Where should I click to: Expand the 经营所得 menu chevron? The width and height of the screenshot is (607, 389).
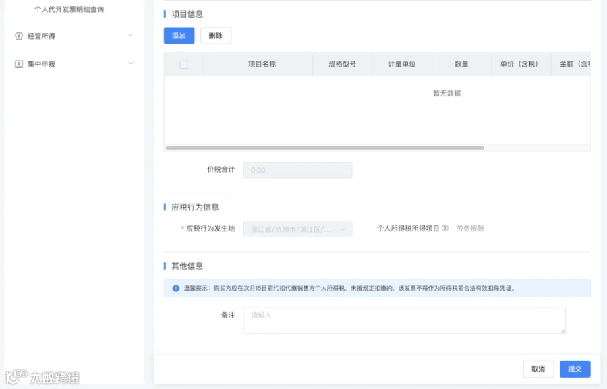[x=131, y=35]
